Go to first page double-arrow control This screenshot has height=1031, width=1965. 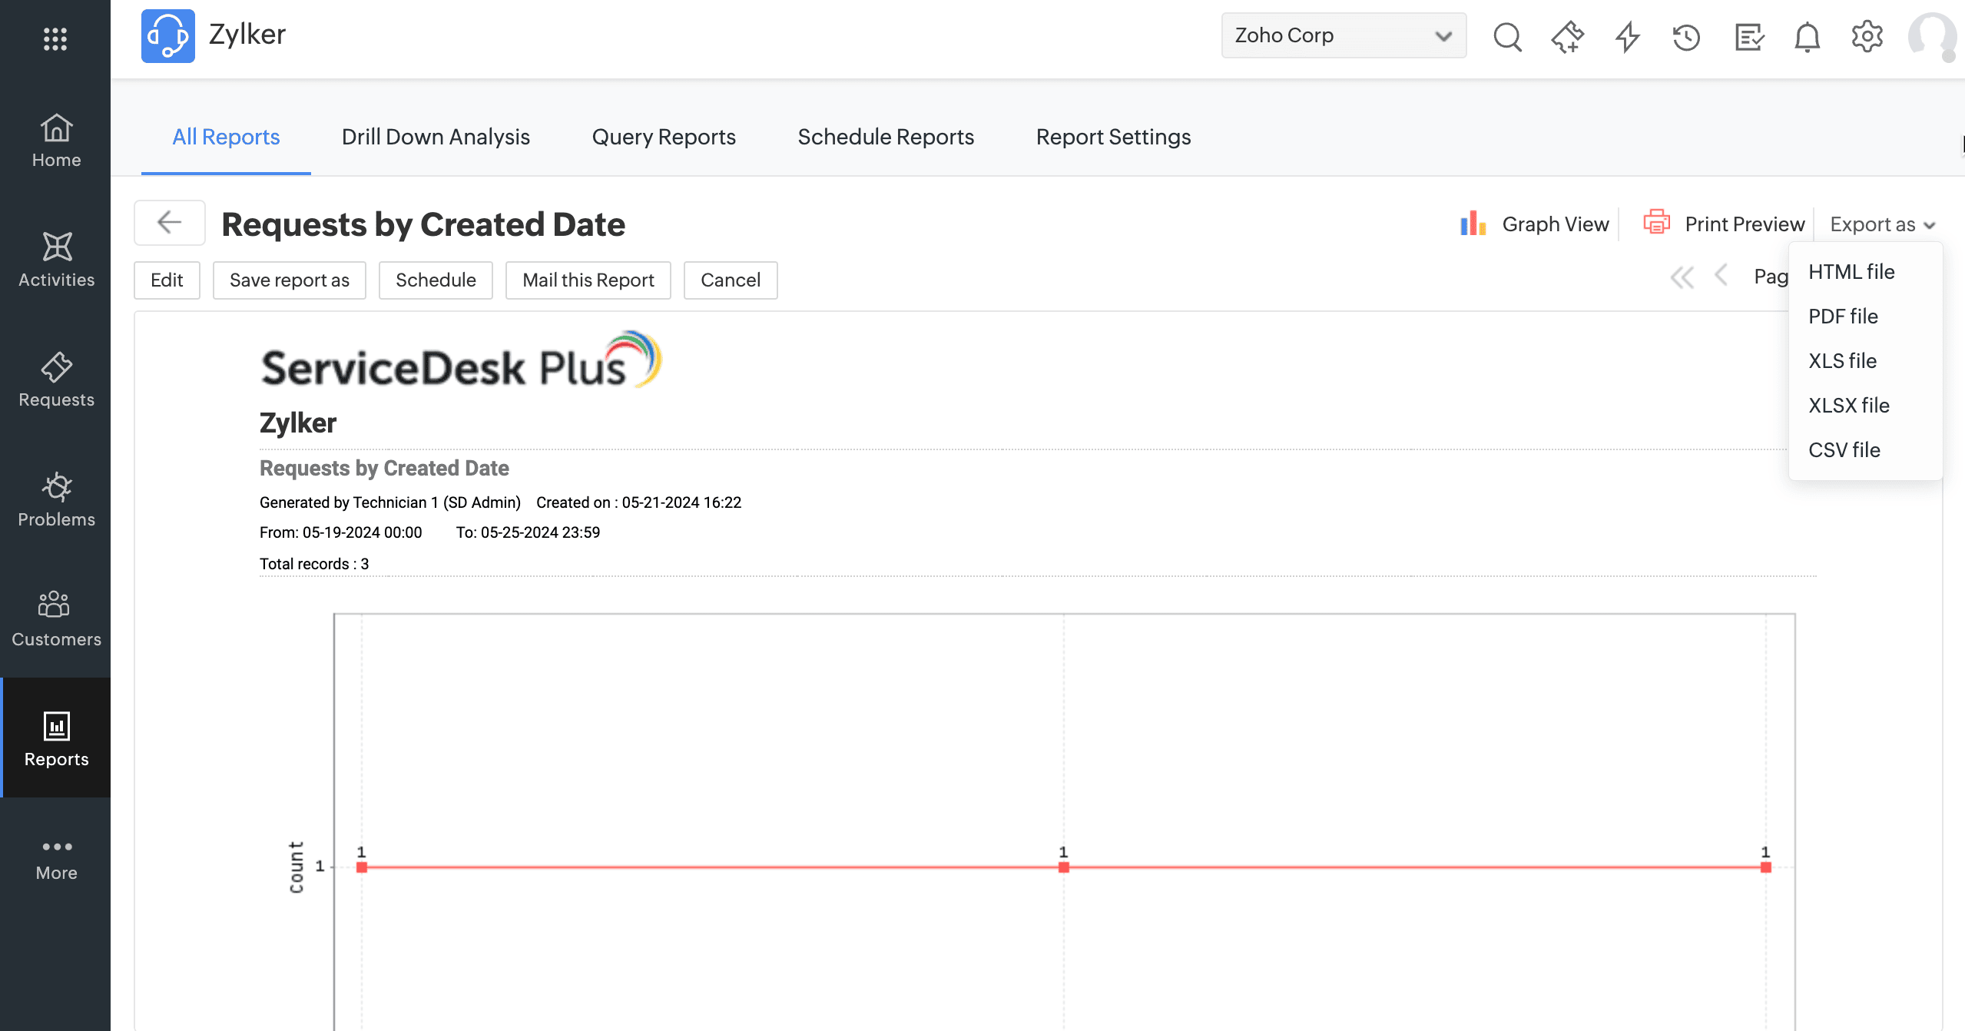tap(1682, 277)
